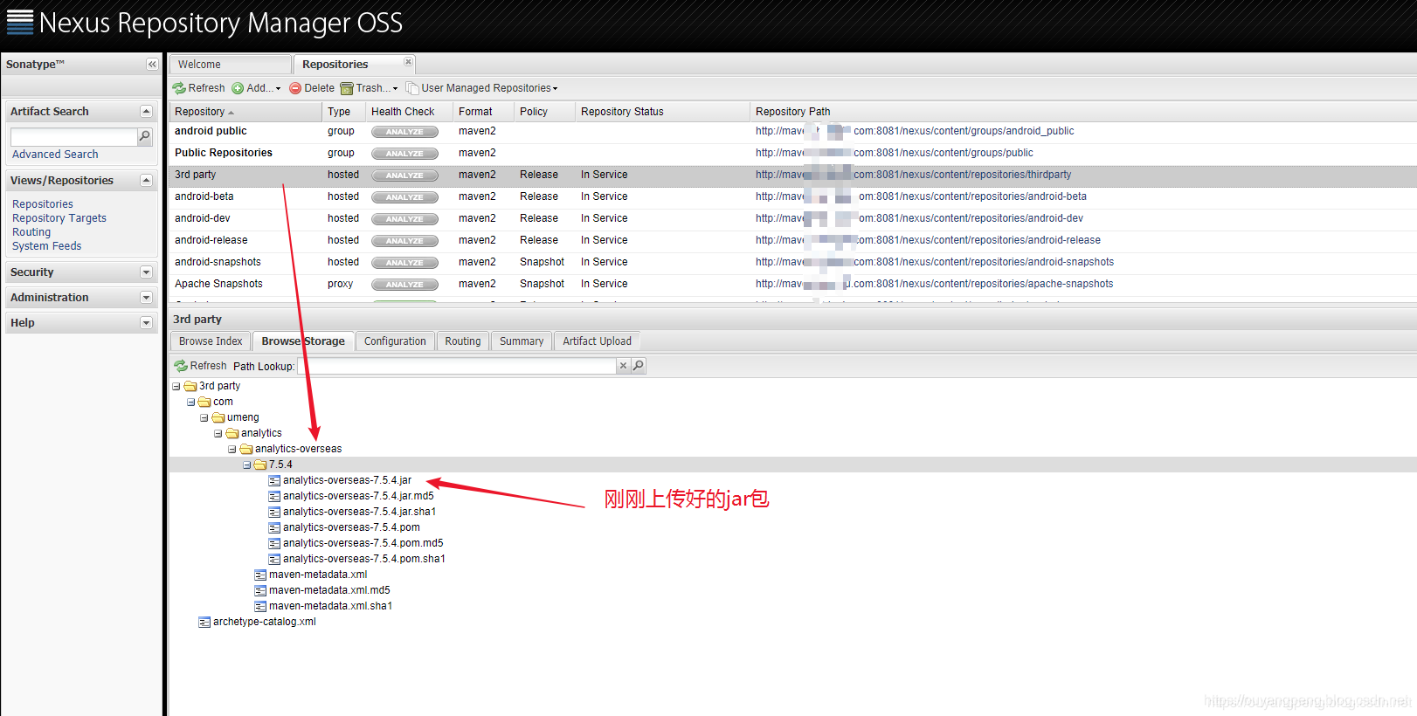Collapse the analytics-overseas folder node
Viewport: 1417px width, 716px height.
[232, 449]
